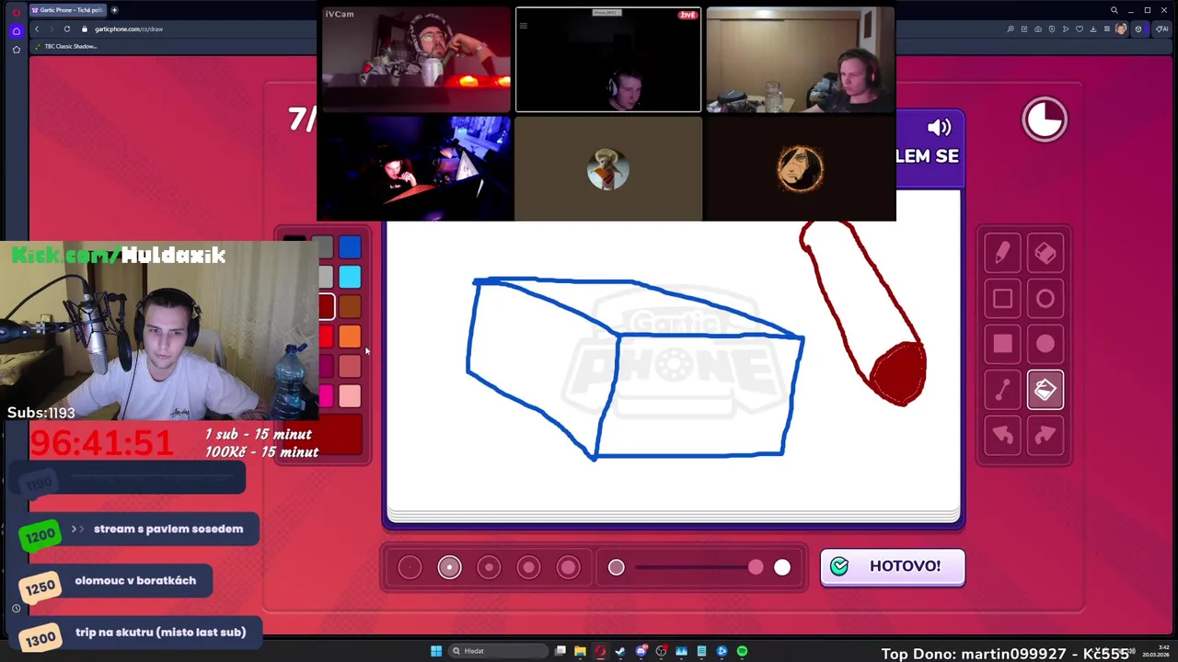The image size is (1178, 662).
Task: Open the browser profile avatar
Action: click(x=1121, y=29)
